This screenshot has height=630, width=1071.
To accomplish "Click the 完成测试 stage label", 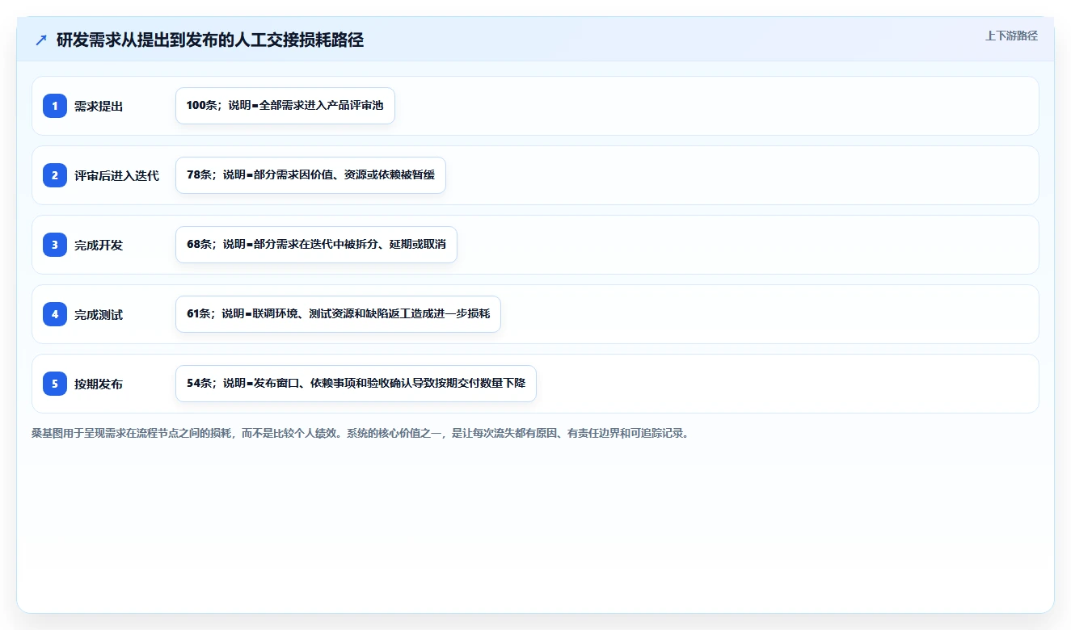I will coord(99,314).
